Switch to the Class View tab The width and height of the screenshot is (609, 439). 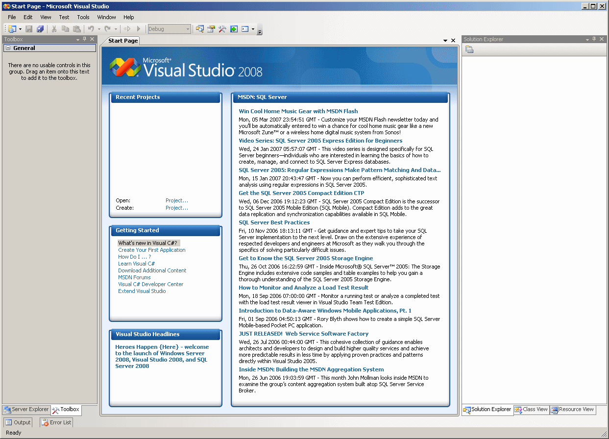click(531, 410)
